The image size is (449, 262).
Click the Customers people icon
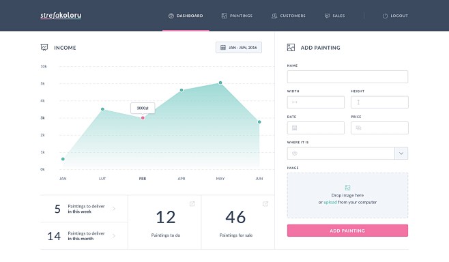pos(274,16)
